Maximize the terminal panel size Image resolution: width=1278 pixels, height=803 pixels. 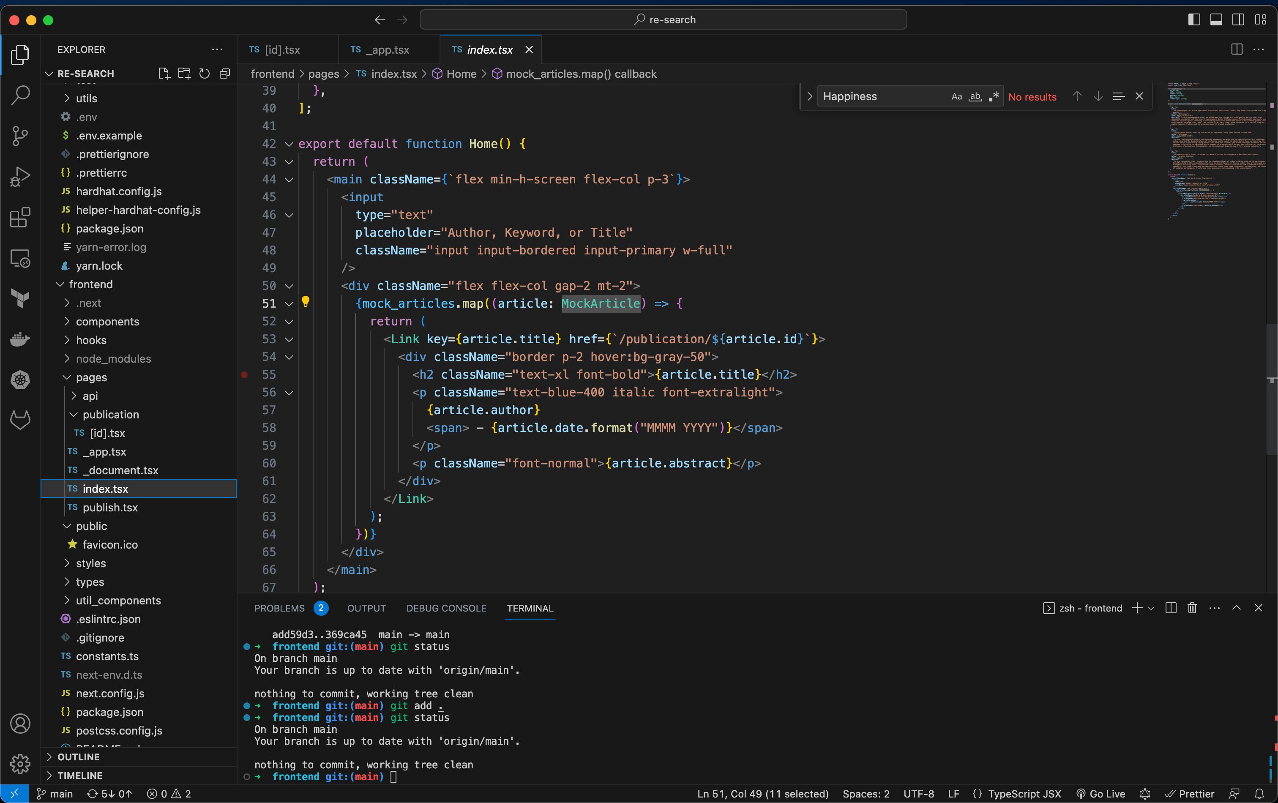click(x=1237, y=608)
